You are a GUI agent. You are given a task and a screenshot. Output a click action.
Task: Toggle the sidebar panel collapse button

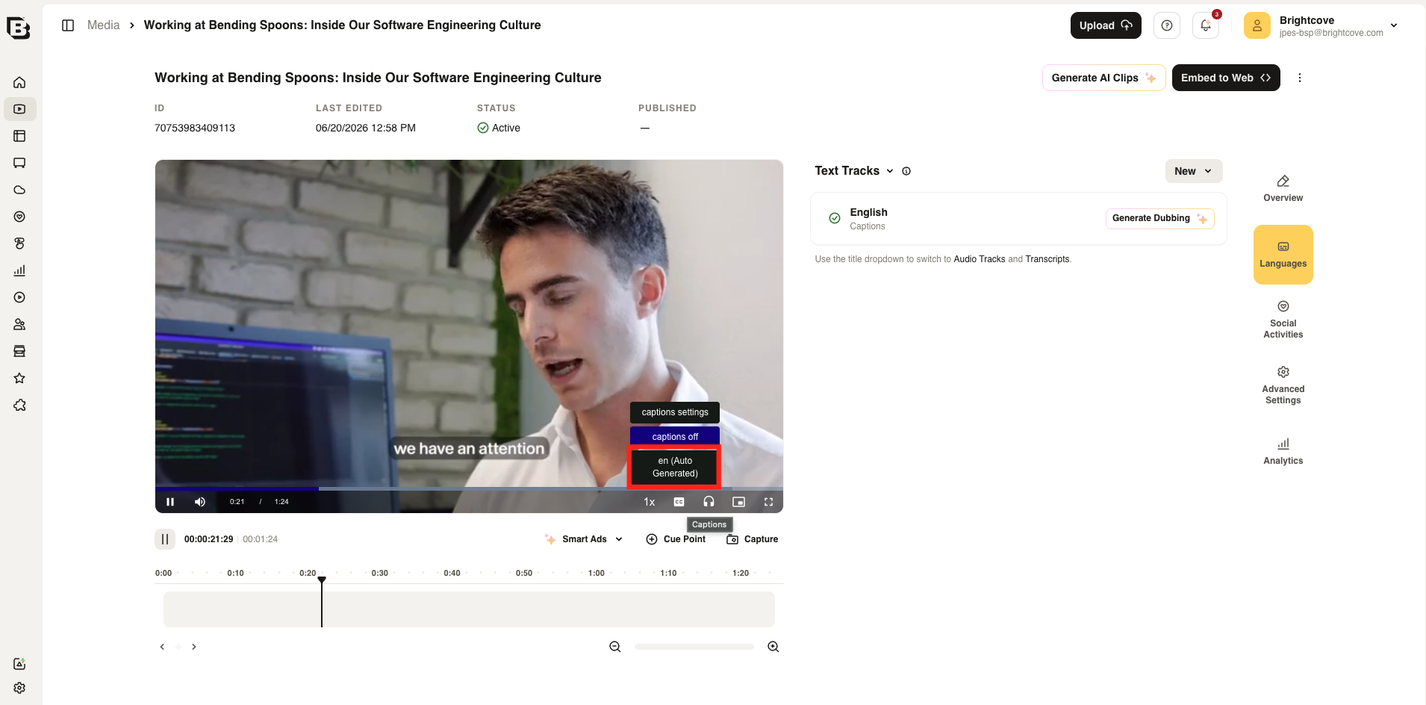pyautogui.click(x=68, y=25)
